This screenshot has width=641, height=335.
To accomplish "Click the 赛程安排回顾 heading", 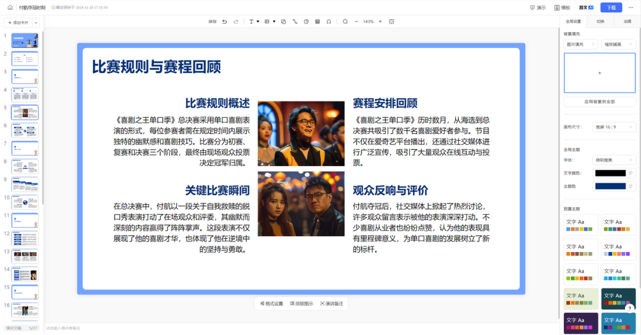I will [385, 103].
